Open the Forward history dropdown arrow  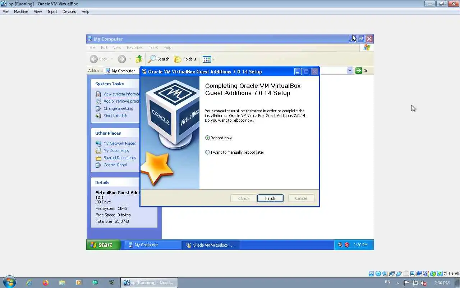130,59
